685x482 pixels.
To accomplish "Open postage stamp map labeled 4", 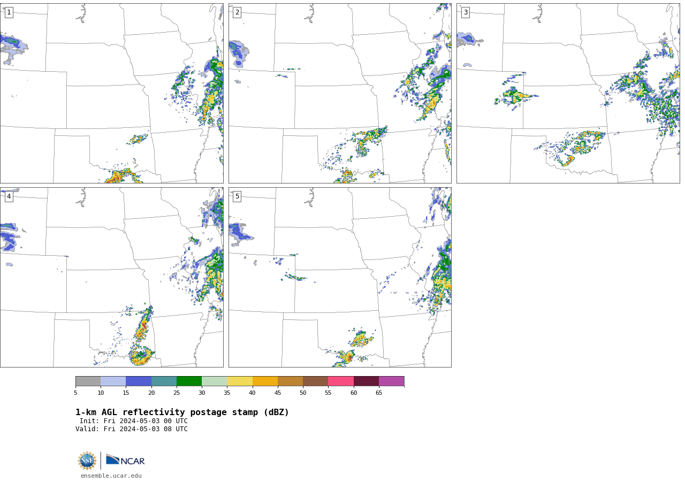I will click(111, 277).
